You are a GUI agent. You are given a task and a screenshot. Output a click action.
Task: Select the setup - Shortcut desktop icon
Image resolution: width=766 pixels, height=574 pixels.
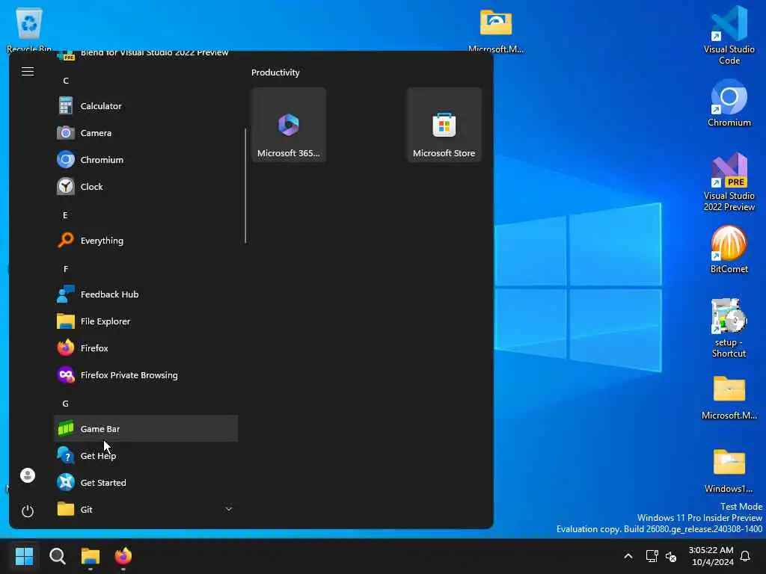click(x=729, y=328)
